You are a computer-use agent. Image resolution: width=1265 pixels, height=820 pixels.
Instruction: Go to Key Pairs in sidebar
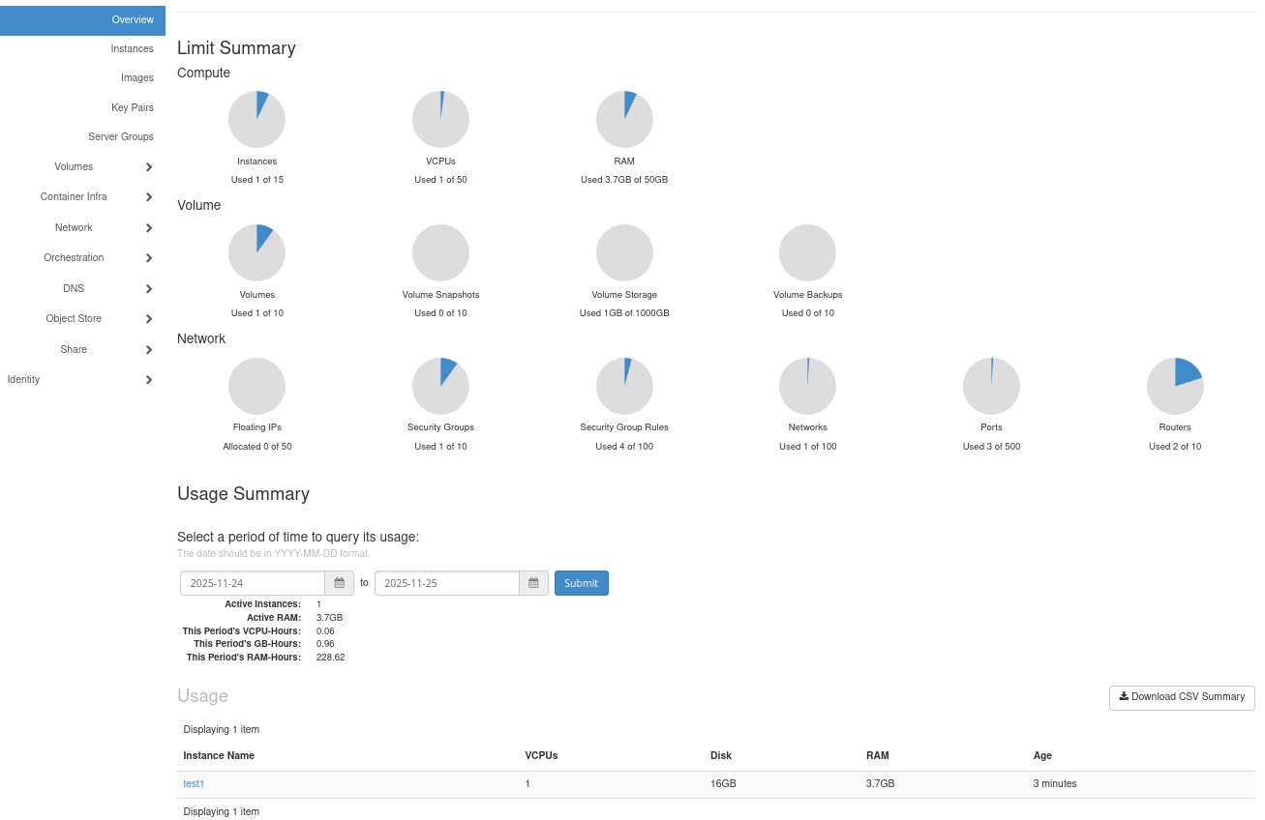pyautogui.click(x=132, y=107)
